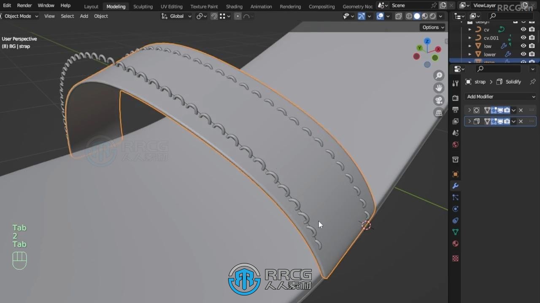Open the Object Constraints properties tab
540x303 pixels.
[x=455, y=221]
